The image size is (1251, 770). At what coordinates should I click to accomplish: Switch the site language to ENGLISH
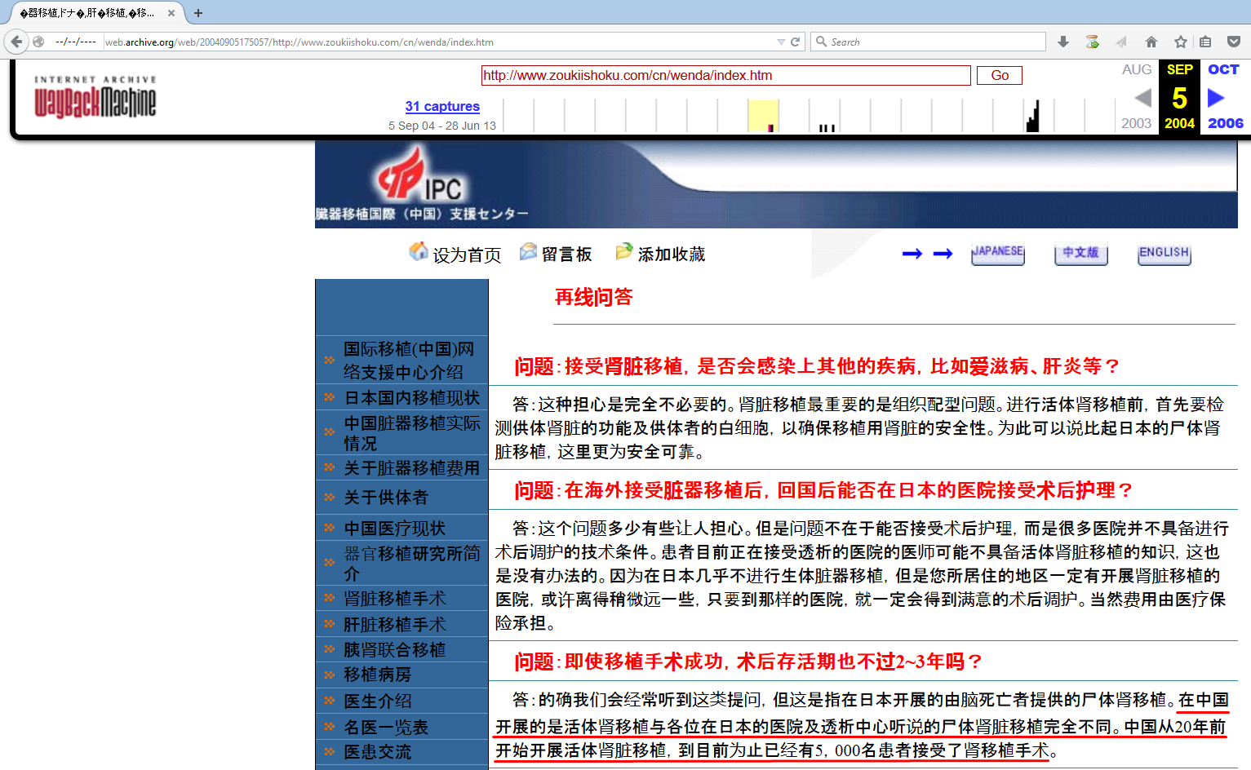[1164, 253]
